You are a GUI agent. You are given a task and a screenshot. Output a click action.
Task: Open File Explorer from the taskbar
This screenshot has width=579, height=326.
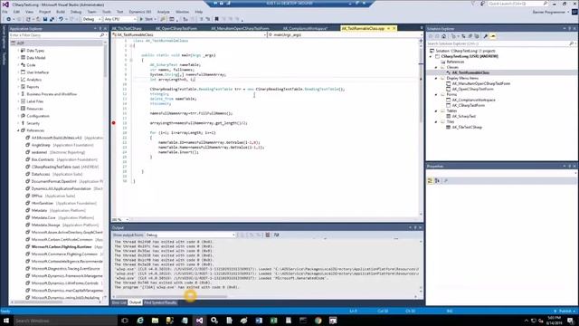(x=155, y=321)
